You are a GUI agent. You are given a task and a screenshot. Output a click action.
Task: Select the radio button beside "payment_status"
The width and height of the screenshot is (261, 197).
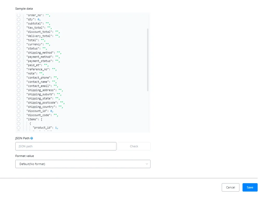tap(18, 61)
